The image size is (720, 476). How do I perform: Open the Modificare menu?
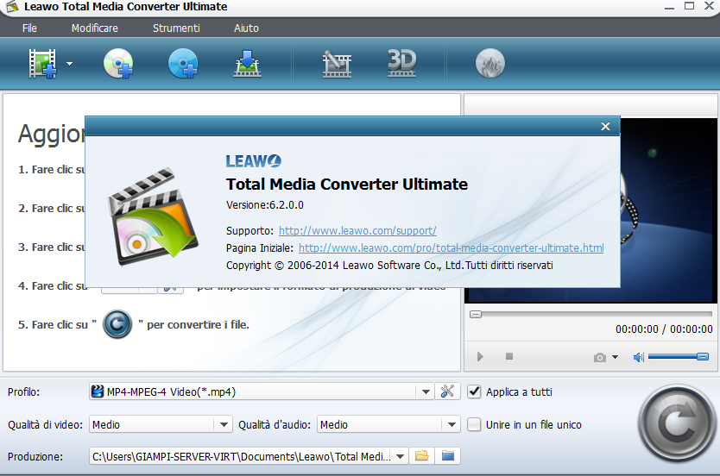click(95, 28)
